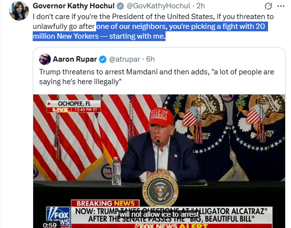Open the 2h timestamp of Hochul's post
The width and height of the screenshot is (291, 228).
(x=201, y=6)
